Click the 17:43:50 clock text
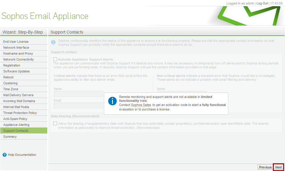This screenshot has height=171, width=285. (x=276, y=3)
